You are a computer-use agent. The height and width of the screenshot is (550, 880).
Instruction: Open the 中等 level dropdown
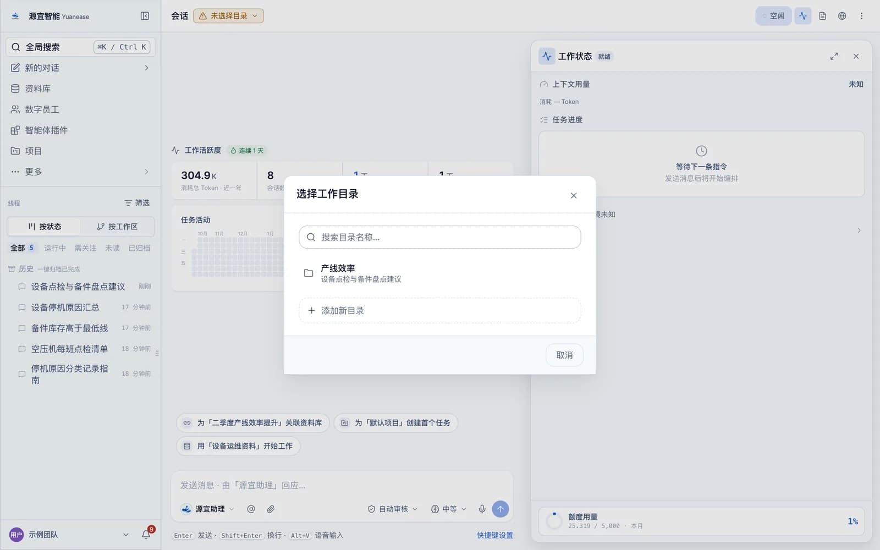449,509
